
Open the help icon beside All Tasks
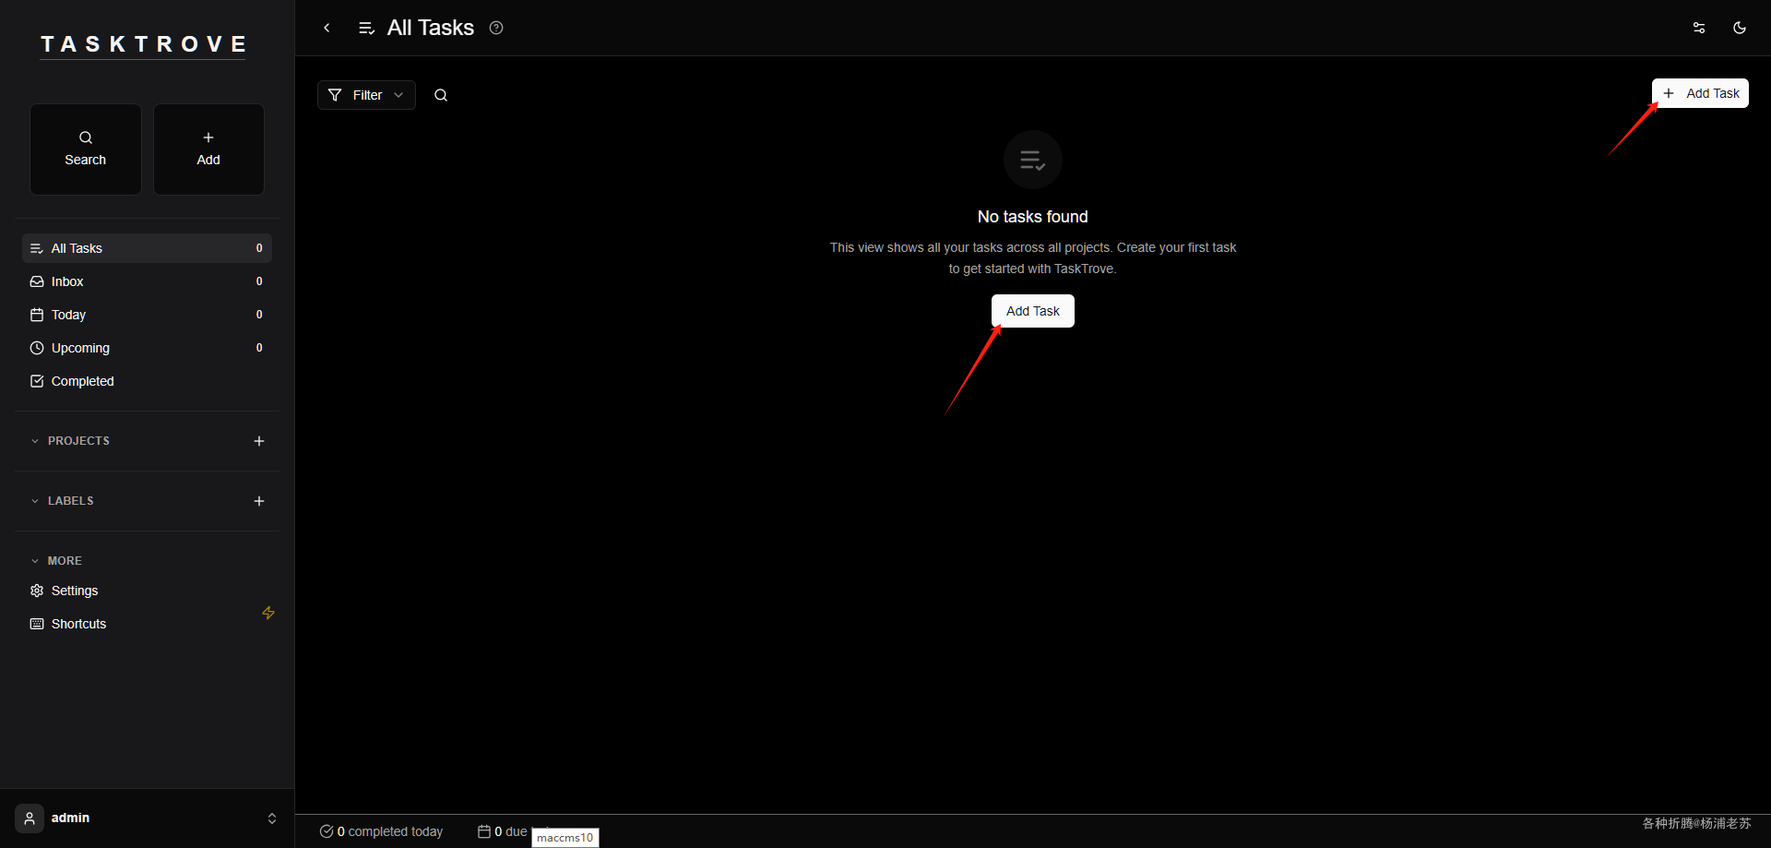pos(496,28)
